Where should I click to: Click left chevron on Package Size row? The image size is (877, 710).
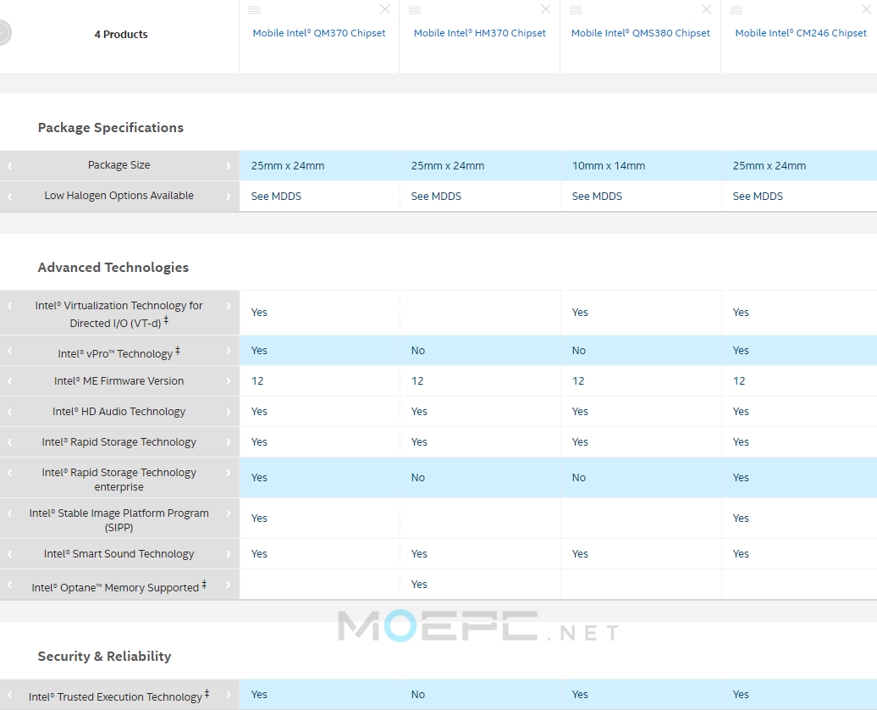[9, 166]
